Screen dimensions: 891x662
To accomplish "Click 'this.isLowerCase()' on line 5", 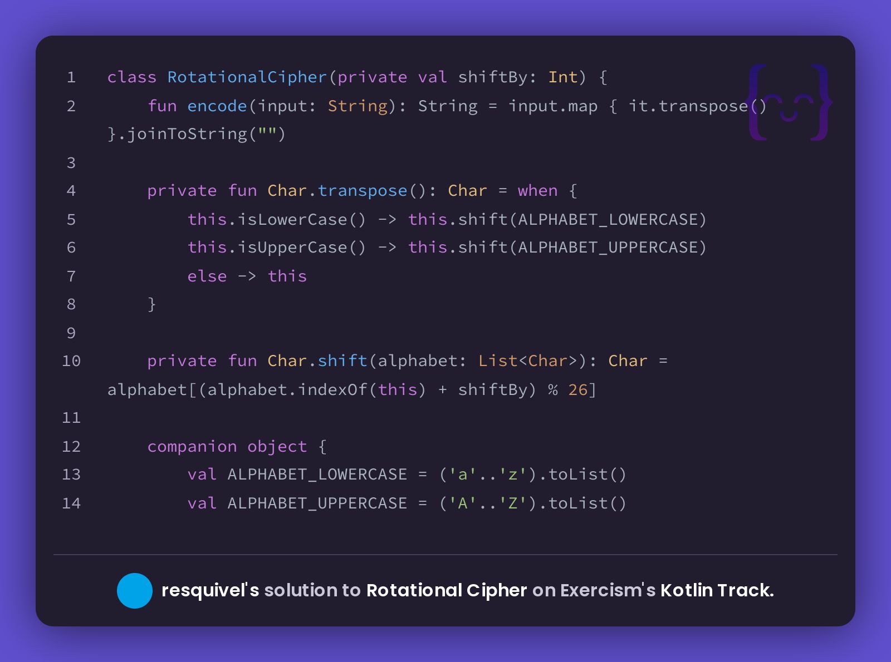I will point(277,219).
